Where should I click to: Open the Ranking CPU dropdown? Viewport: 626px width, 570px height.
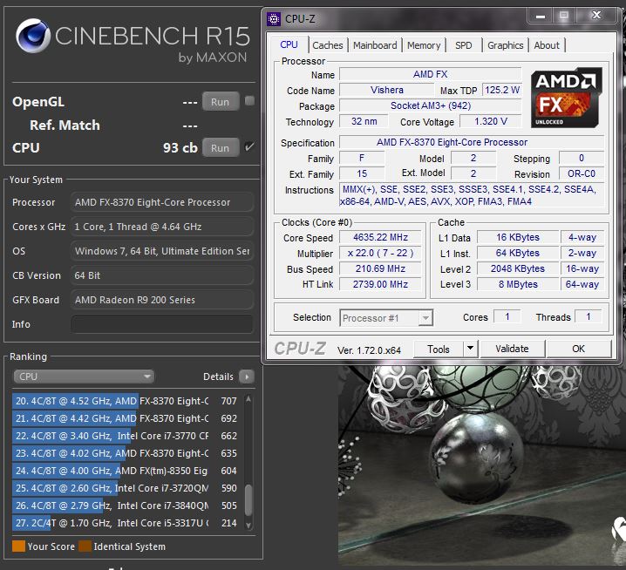84,377
